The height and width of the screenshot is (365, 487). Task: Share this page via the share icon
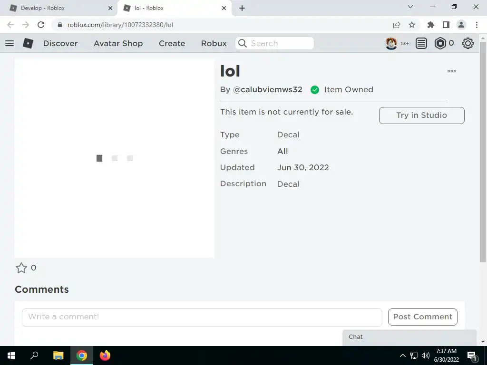pos(397,25)
